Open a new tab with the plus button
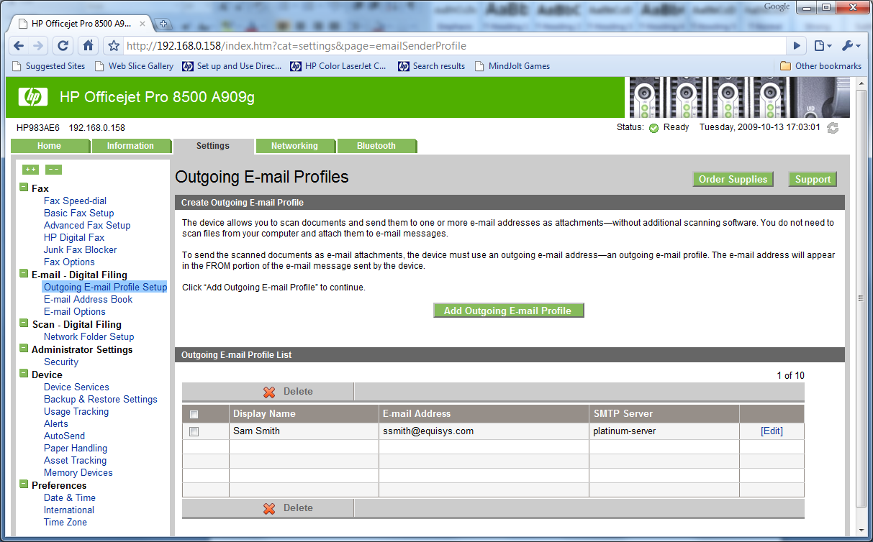Image resolution: width=873 pixels, height=542 pixels. (x=163, y=24)
